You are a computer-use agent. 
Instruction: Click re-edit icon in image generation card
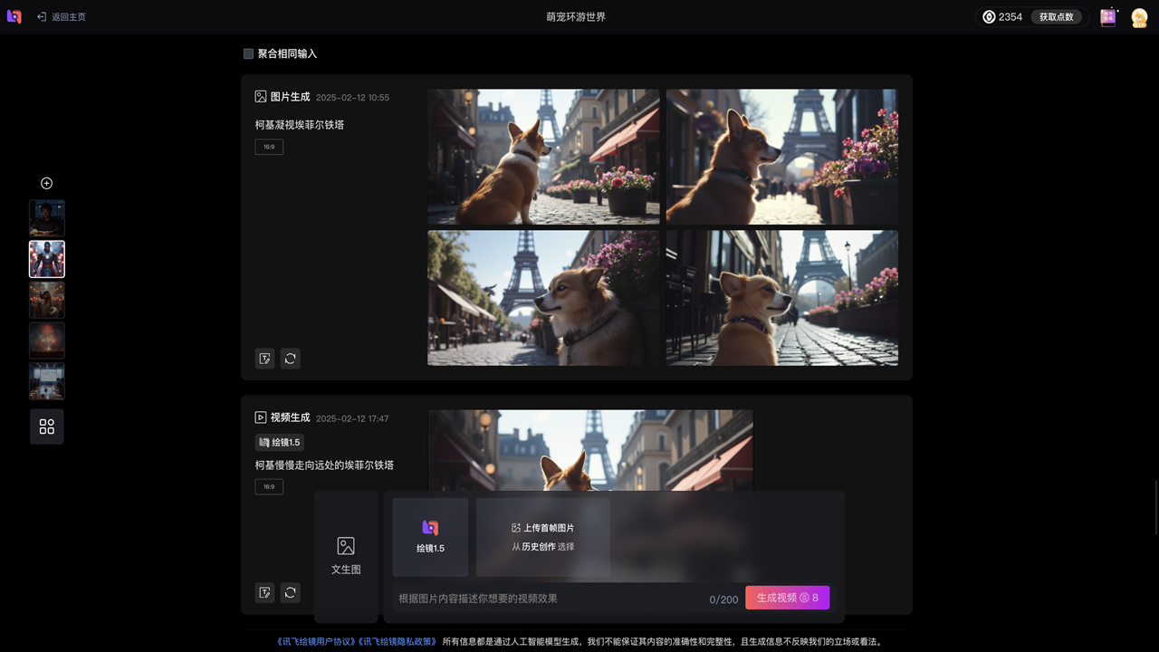click(x=264, y=359)
